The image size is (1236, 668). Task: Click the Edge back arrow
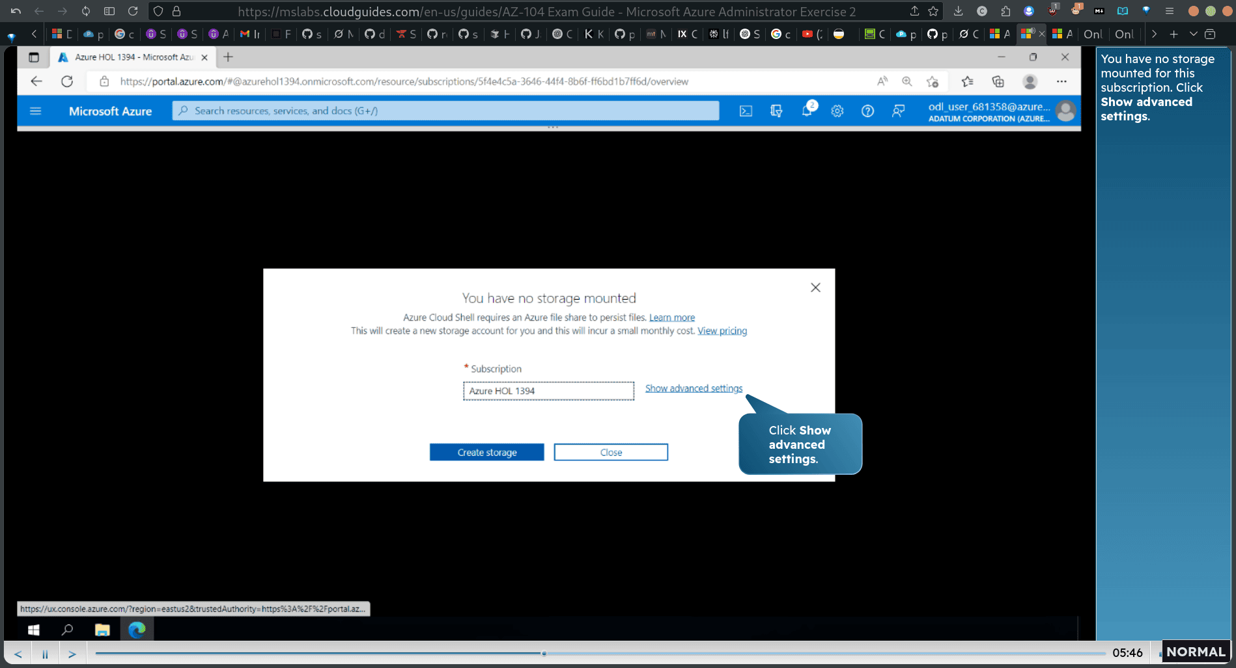(36, 81)
